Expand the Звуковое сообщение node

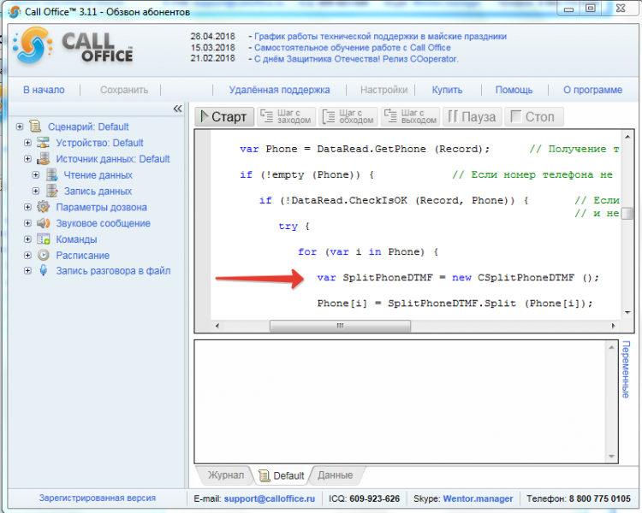[27, 223]
